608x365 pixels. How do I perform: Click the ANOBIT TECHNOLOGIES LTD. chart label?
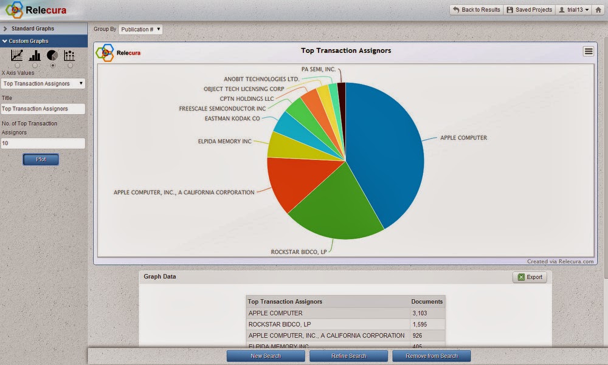pyautogui.click(x=261, y=79)
